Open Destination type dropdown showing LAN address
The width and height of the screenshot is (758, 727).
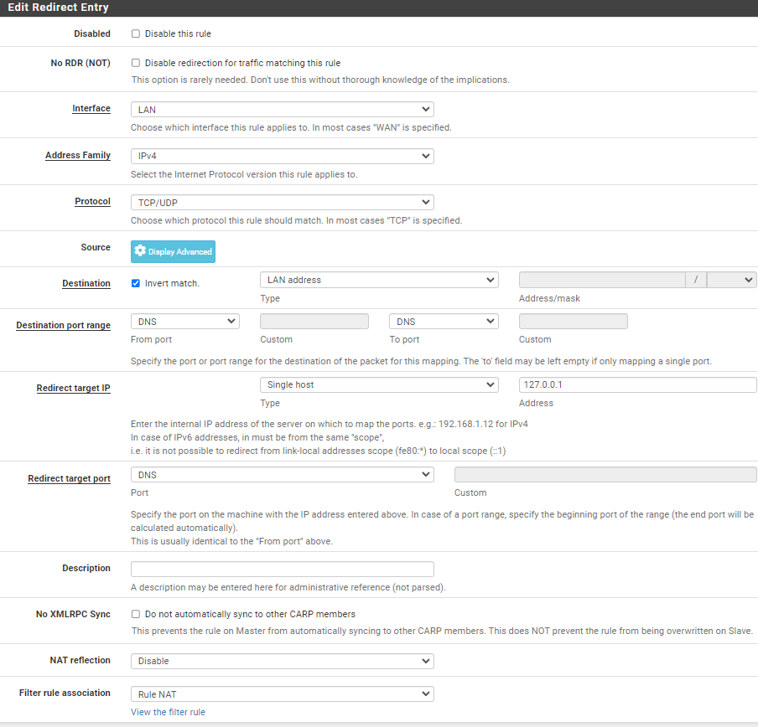click(x=379, y=280)
